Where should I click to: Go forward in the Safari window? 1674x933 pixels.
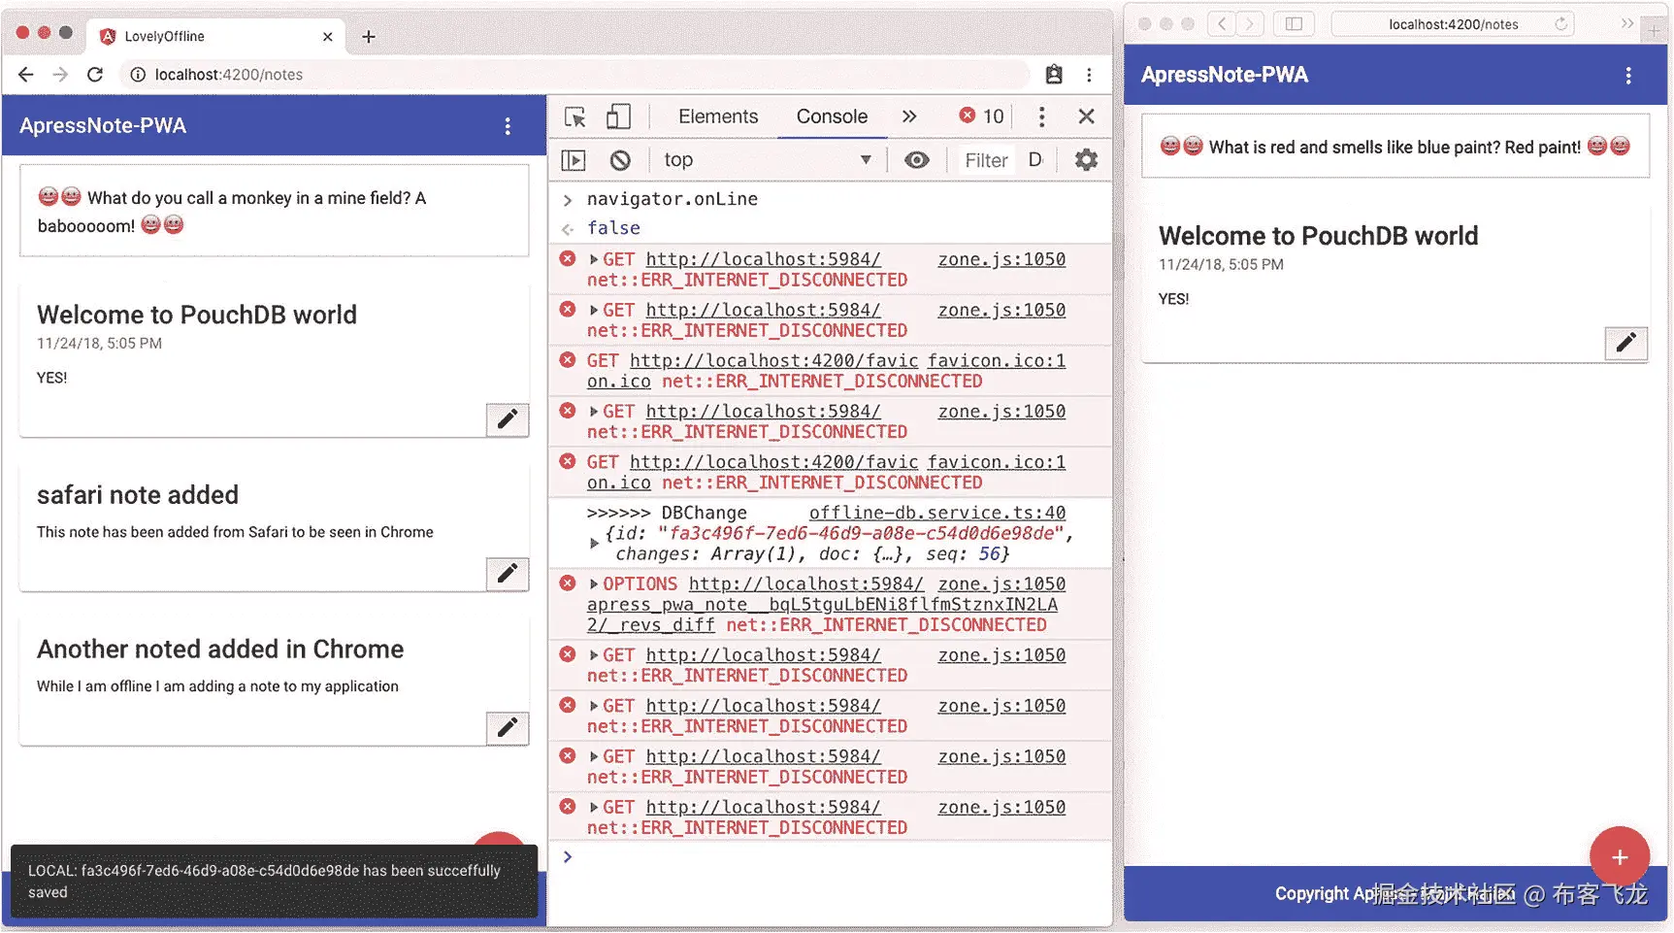coord(1250,24)
